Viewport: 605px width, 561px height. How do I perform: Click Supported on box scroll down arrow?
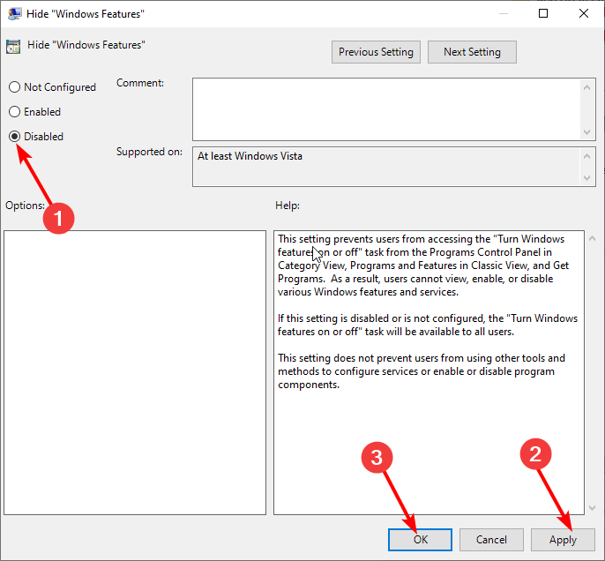586,178
